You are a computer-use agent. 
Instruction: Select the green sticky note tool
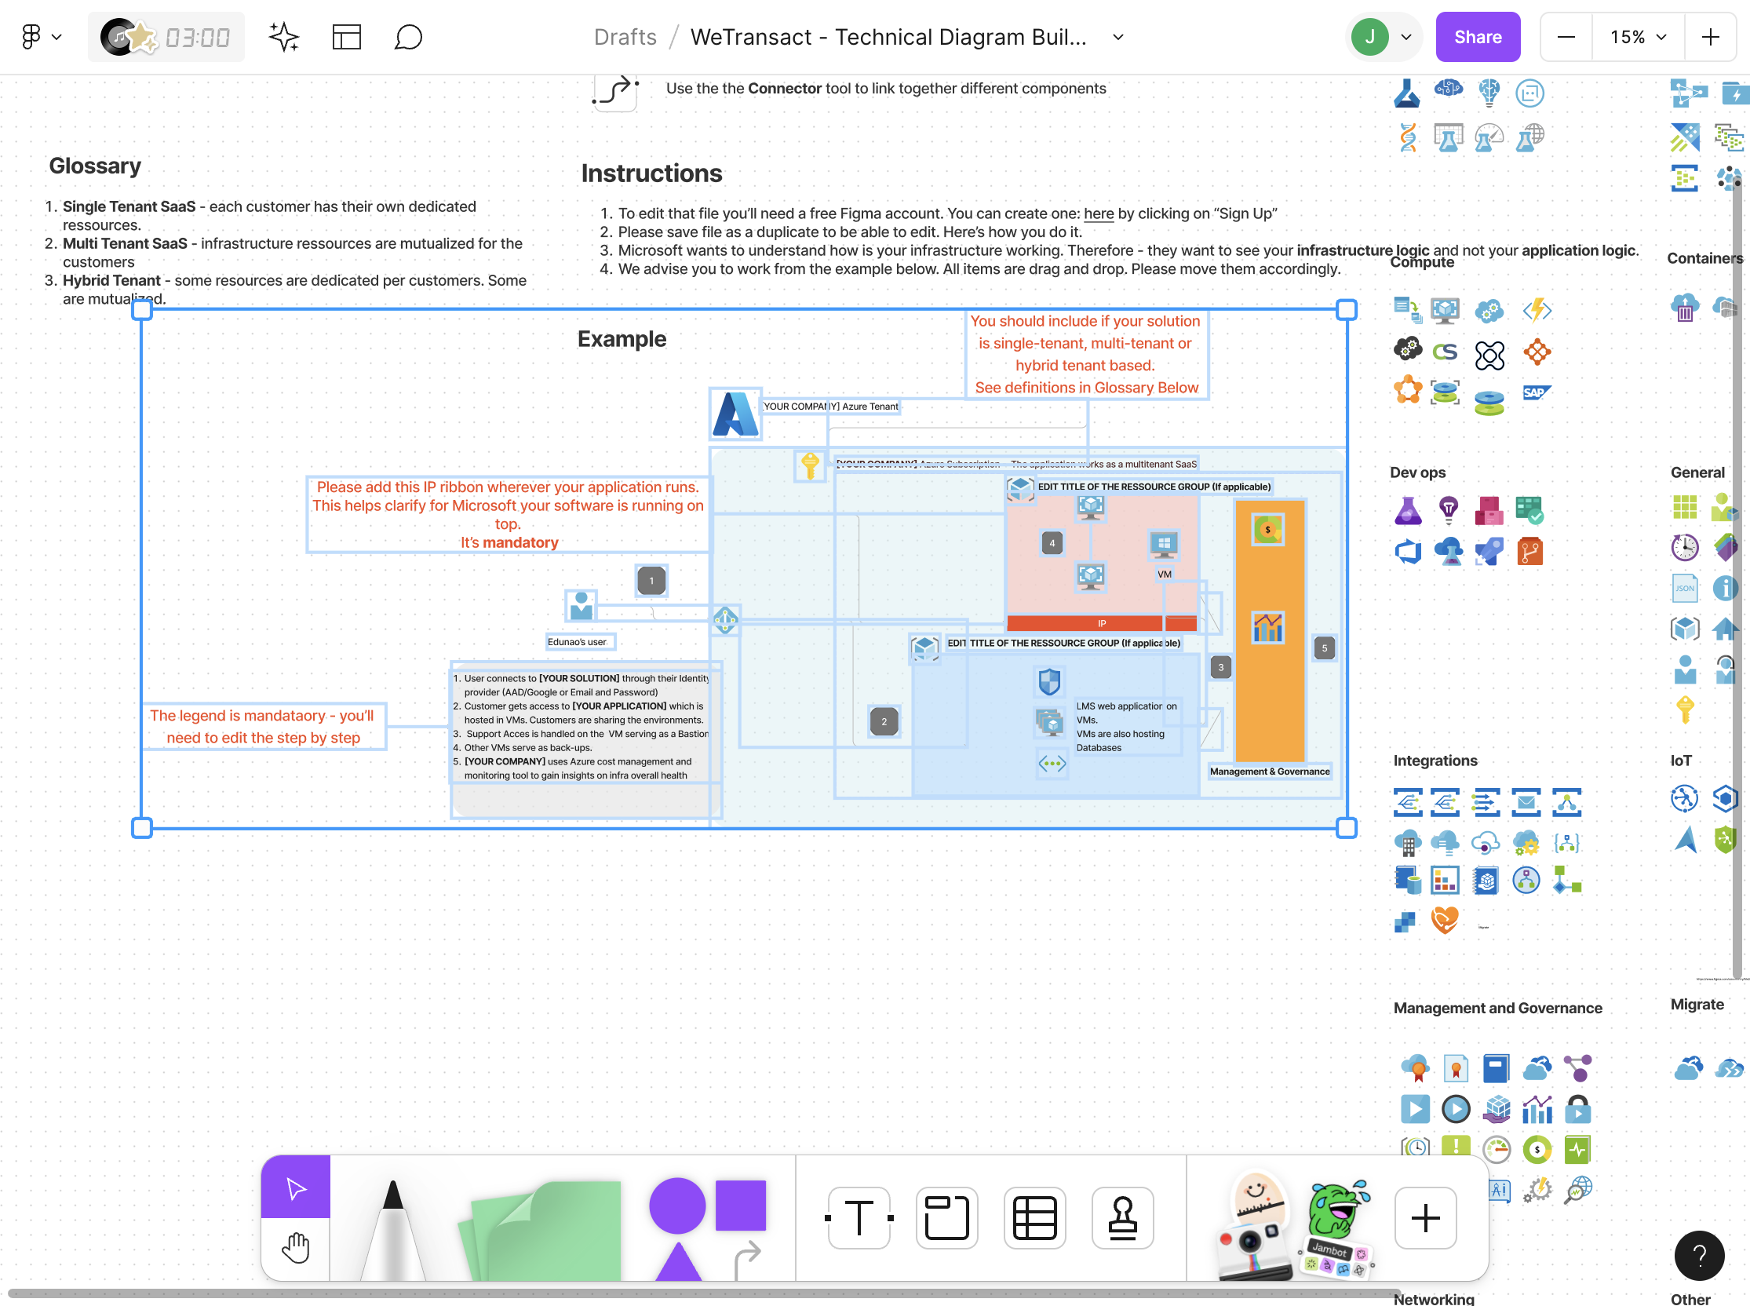pos(542,1230)
